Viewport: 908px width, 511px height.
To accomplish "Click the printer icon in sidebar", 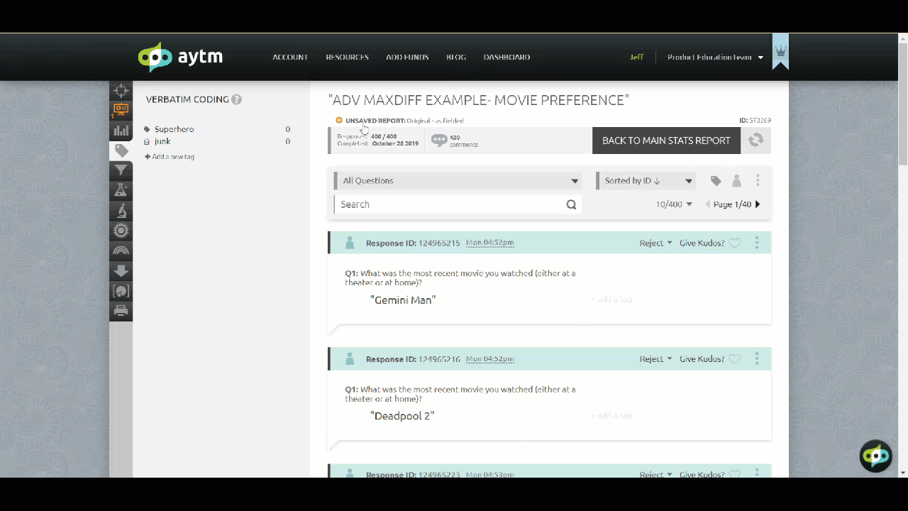I will (121, 311).
